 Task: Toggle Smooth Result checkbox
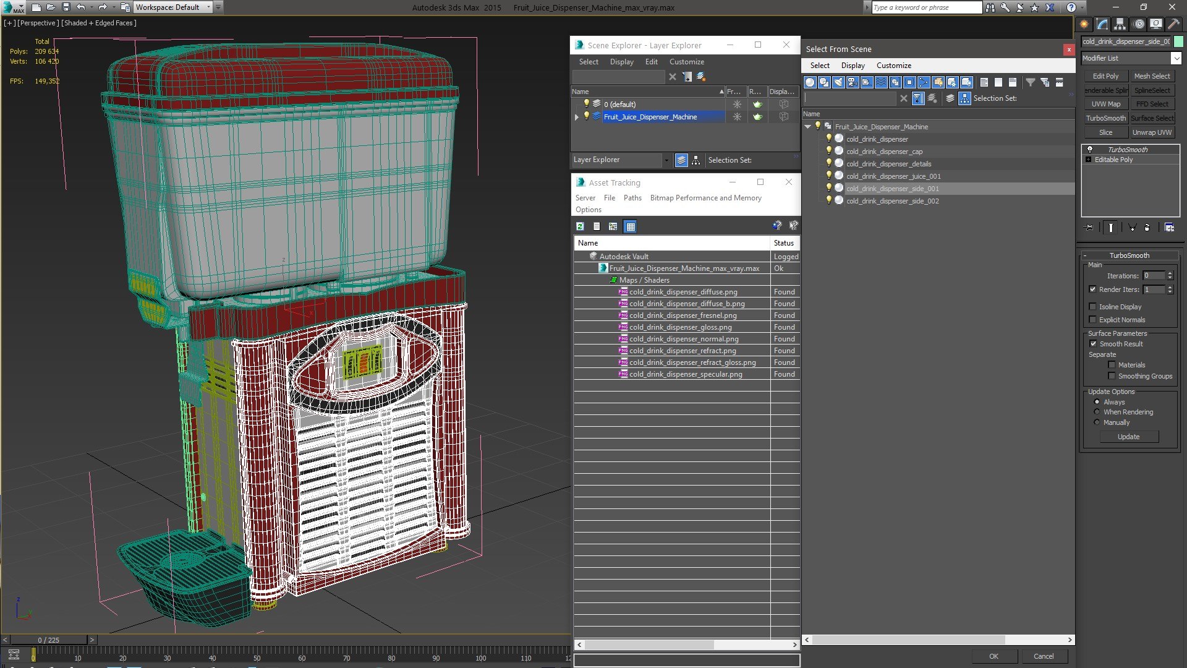[1093, 344]
